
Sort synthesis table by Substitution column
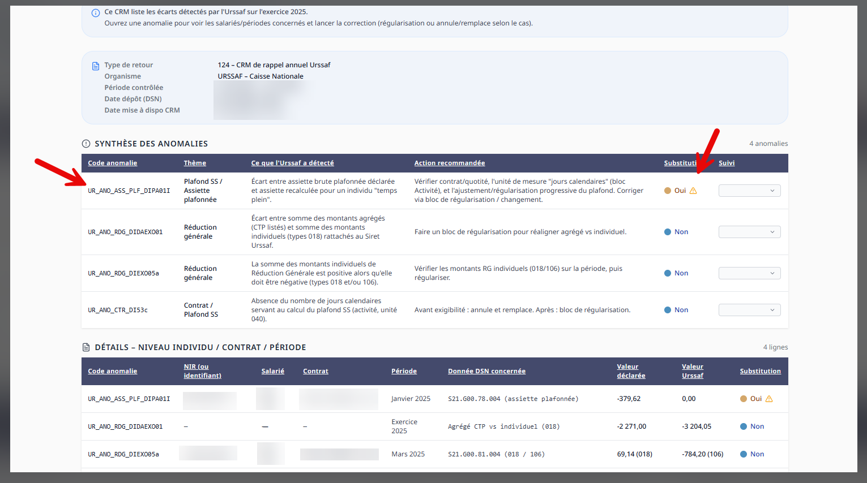pyautogui.click(x=681, y=163)
